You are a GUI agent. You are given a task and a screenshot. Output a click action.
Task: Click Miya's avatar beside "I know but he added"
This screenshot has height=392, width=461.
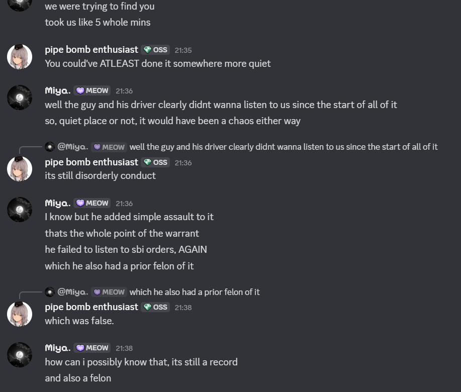click(x=20, y=210)
